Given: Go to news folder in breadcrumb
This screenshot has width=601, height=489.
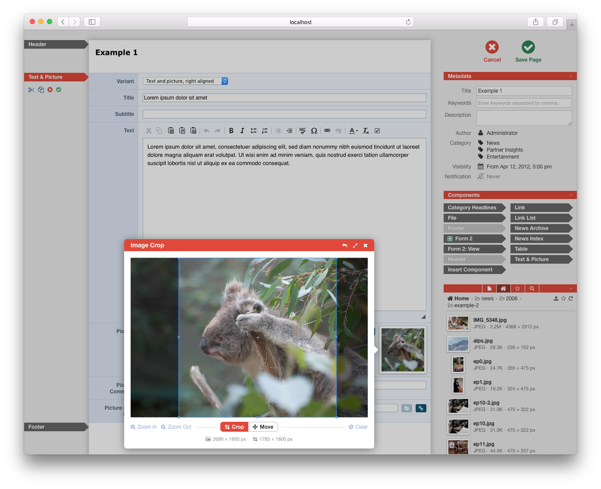Looking at the screenshot, I should [485, 299].
